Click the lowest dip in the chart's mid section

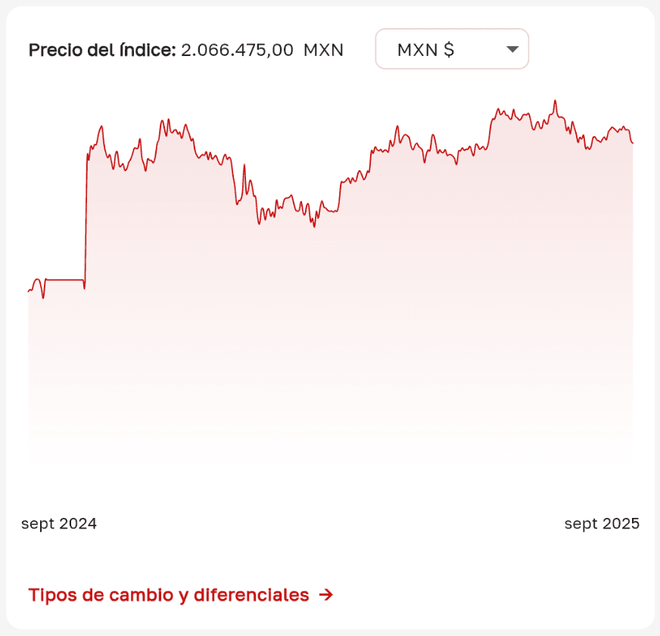click(x=314, y=226)
